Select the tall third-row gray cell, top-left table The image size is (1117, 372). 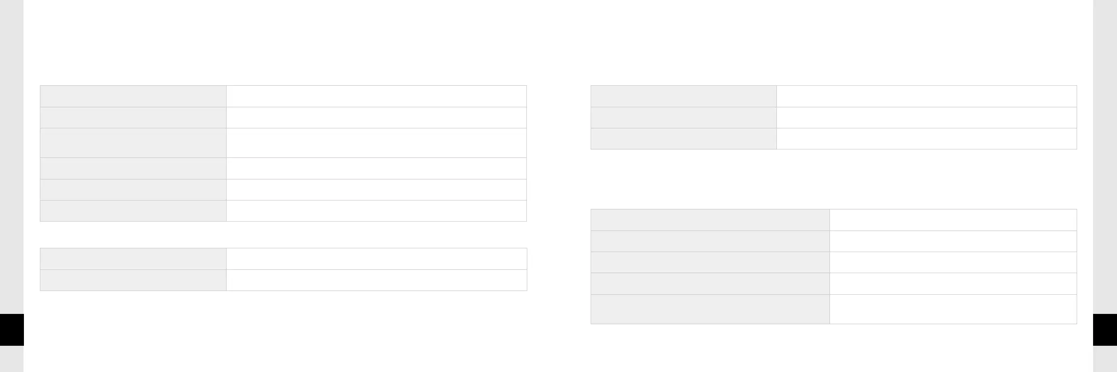[x=133, y=143]
